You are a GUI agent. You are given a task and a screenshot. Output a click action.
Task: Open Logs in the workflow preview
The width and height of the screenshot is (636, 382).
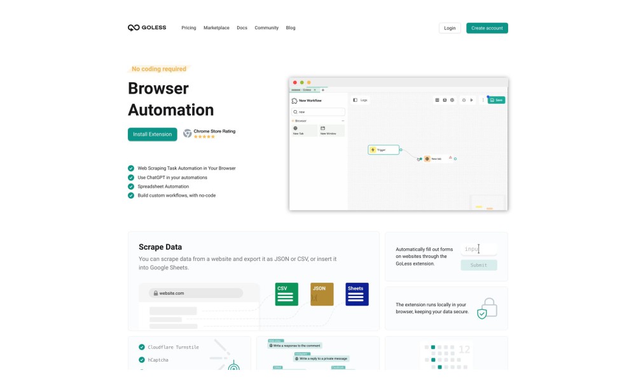[x=364, y=100]
